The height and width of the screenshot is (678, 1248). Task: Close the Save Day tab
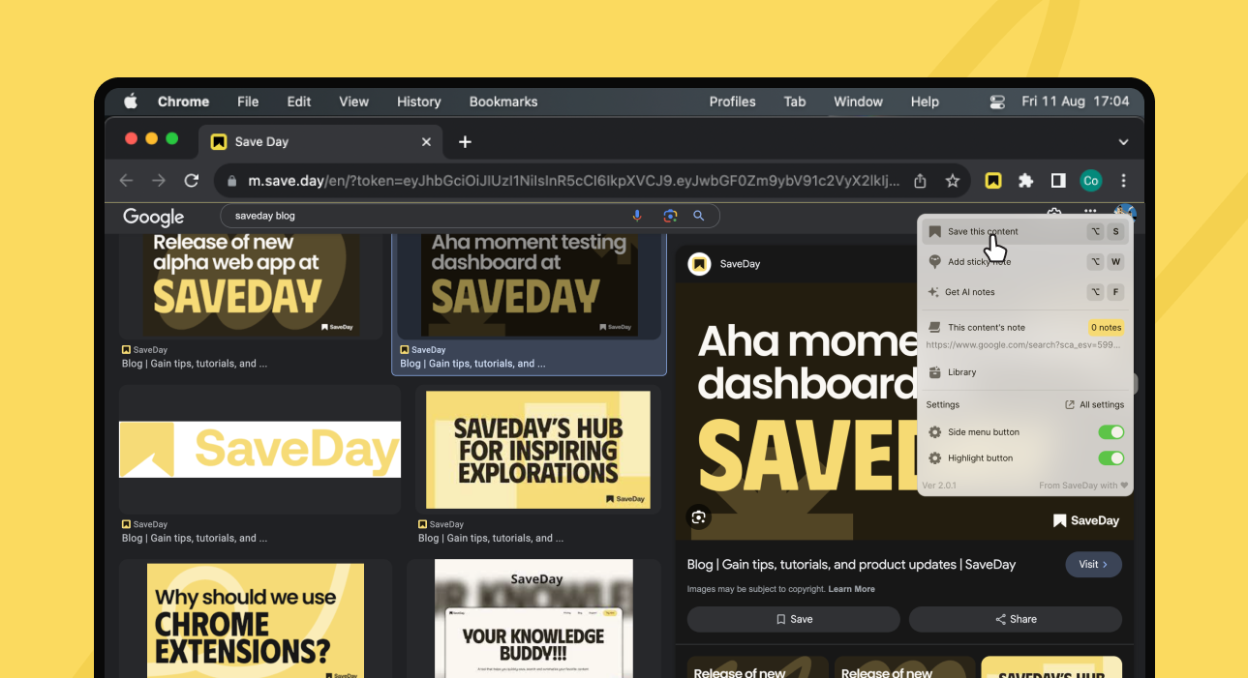(426, 141)
